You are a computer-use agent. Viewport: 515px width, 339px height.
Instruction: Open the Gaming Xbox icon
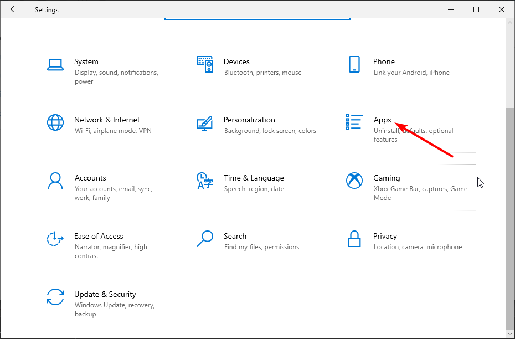[354, 181]
